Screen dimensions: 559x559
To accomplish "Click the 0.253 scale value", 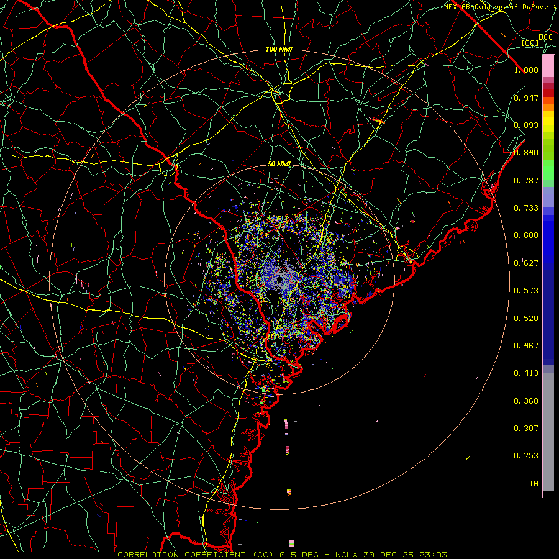I will pyautogui.click(x=526, y=456).
